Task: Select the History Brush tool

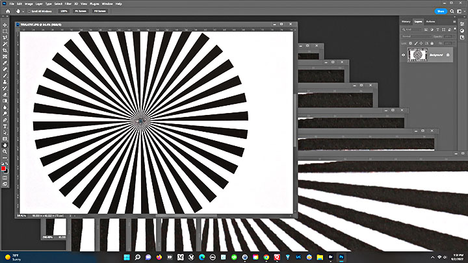Action: click(x=5, y=88)
